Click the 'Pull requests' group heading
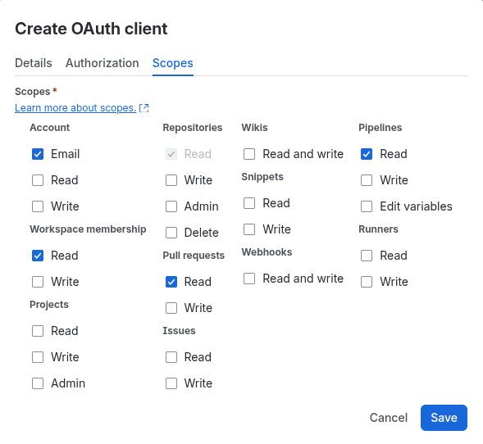This screenshot has width=483, height=444. click(x=194, y=256)
